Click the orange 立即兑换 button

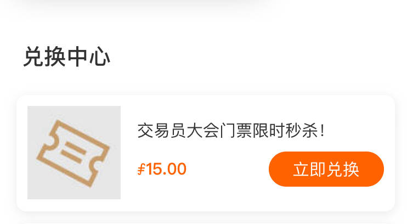coord(326,169)
